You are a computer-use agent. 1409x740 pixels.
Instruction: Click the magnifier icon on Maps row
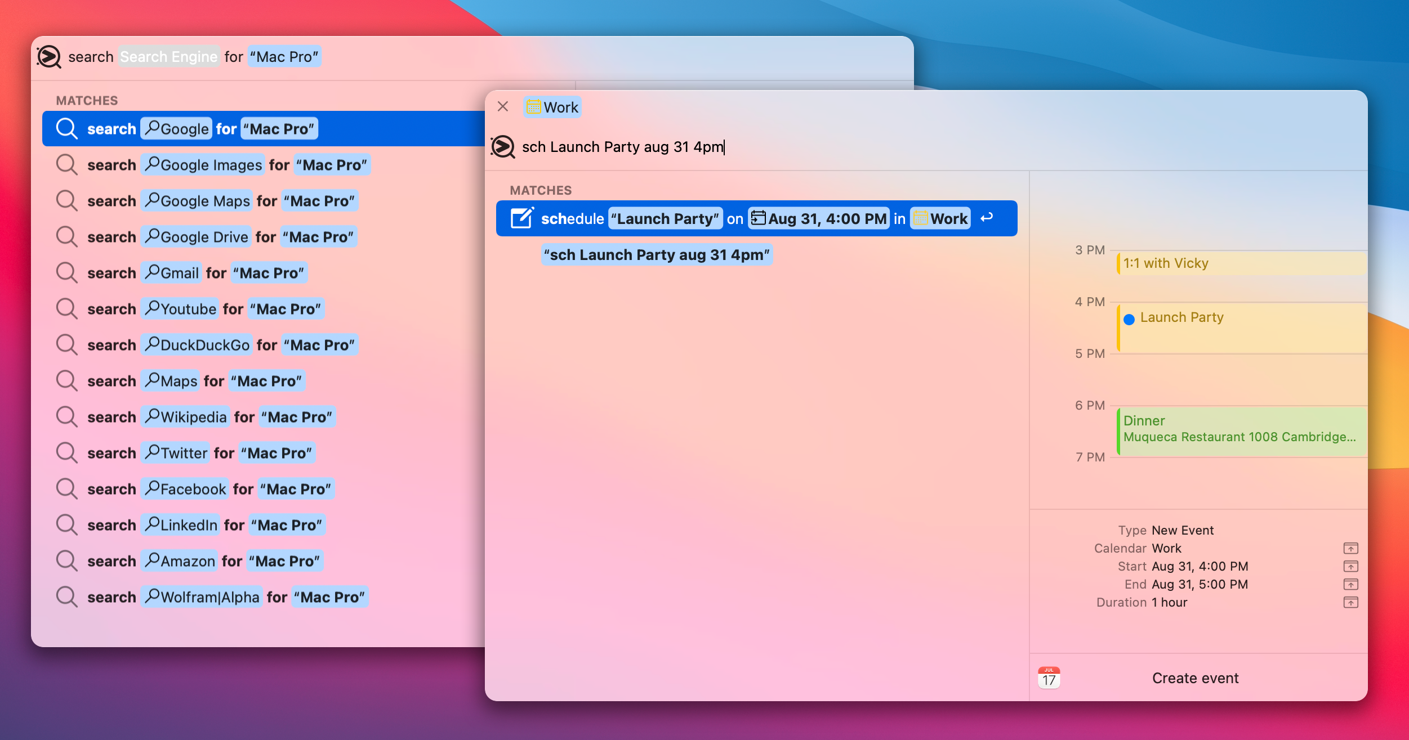pyautogui.click(x=67, y=380)
